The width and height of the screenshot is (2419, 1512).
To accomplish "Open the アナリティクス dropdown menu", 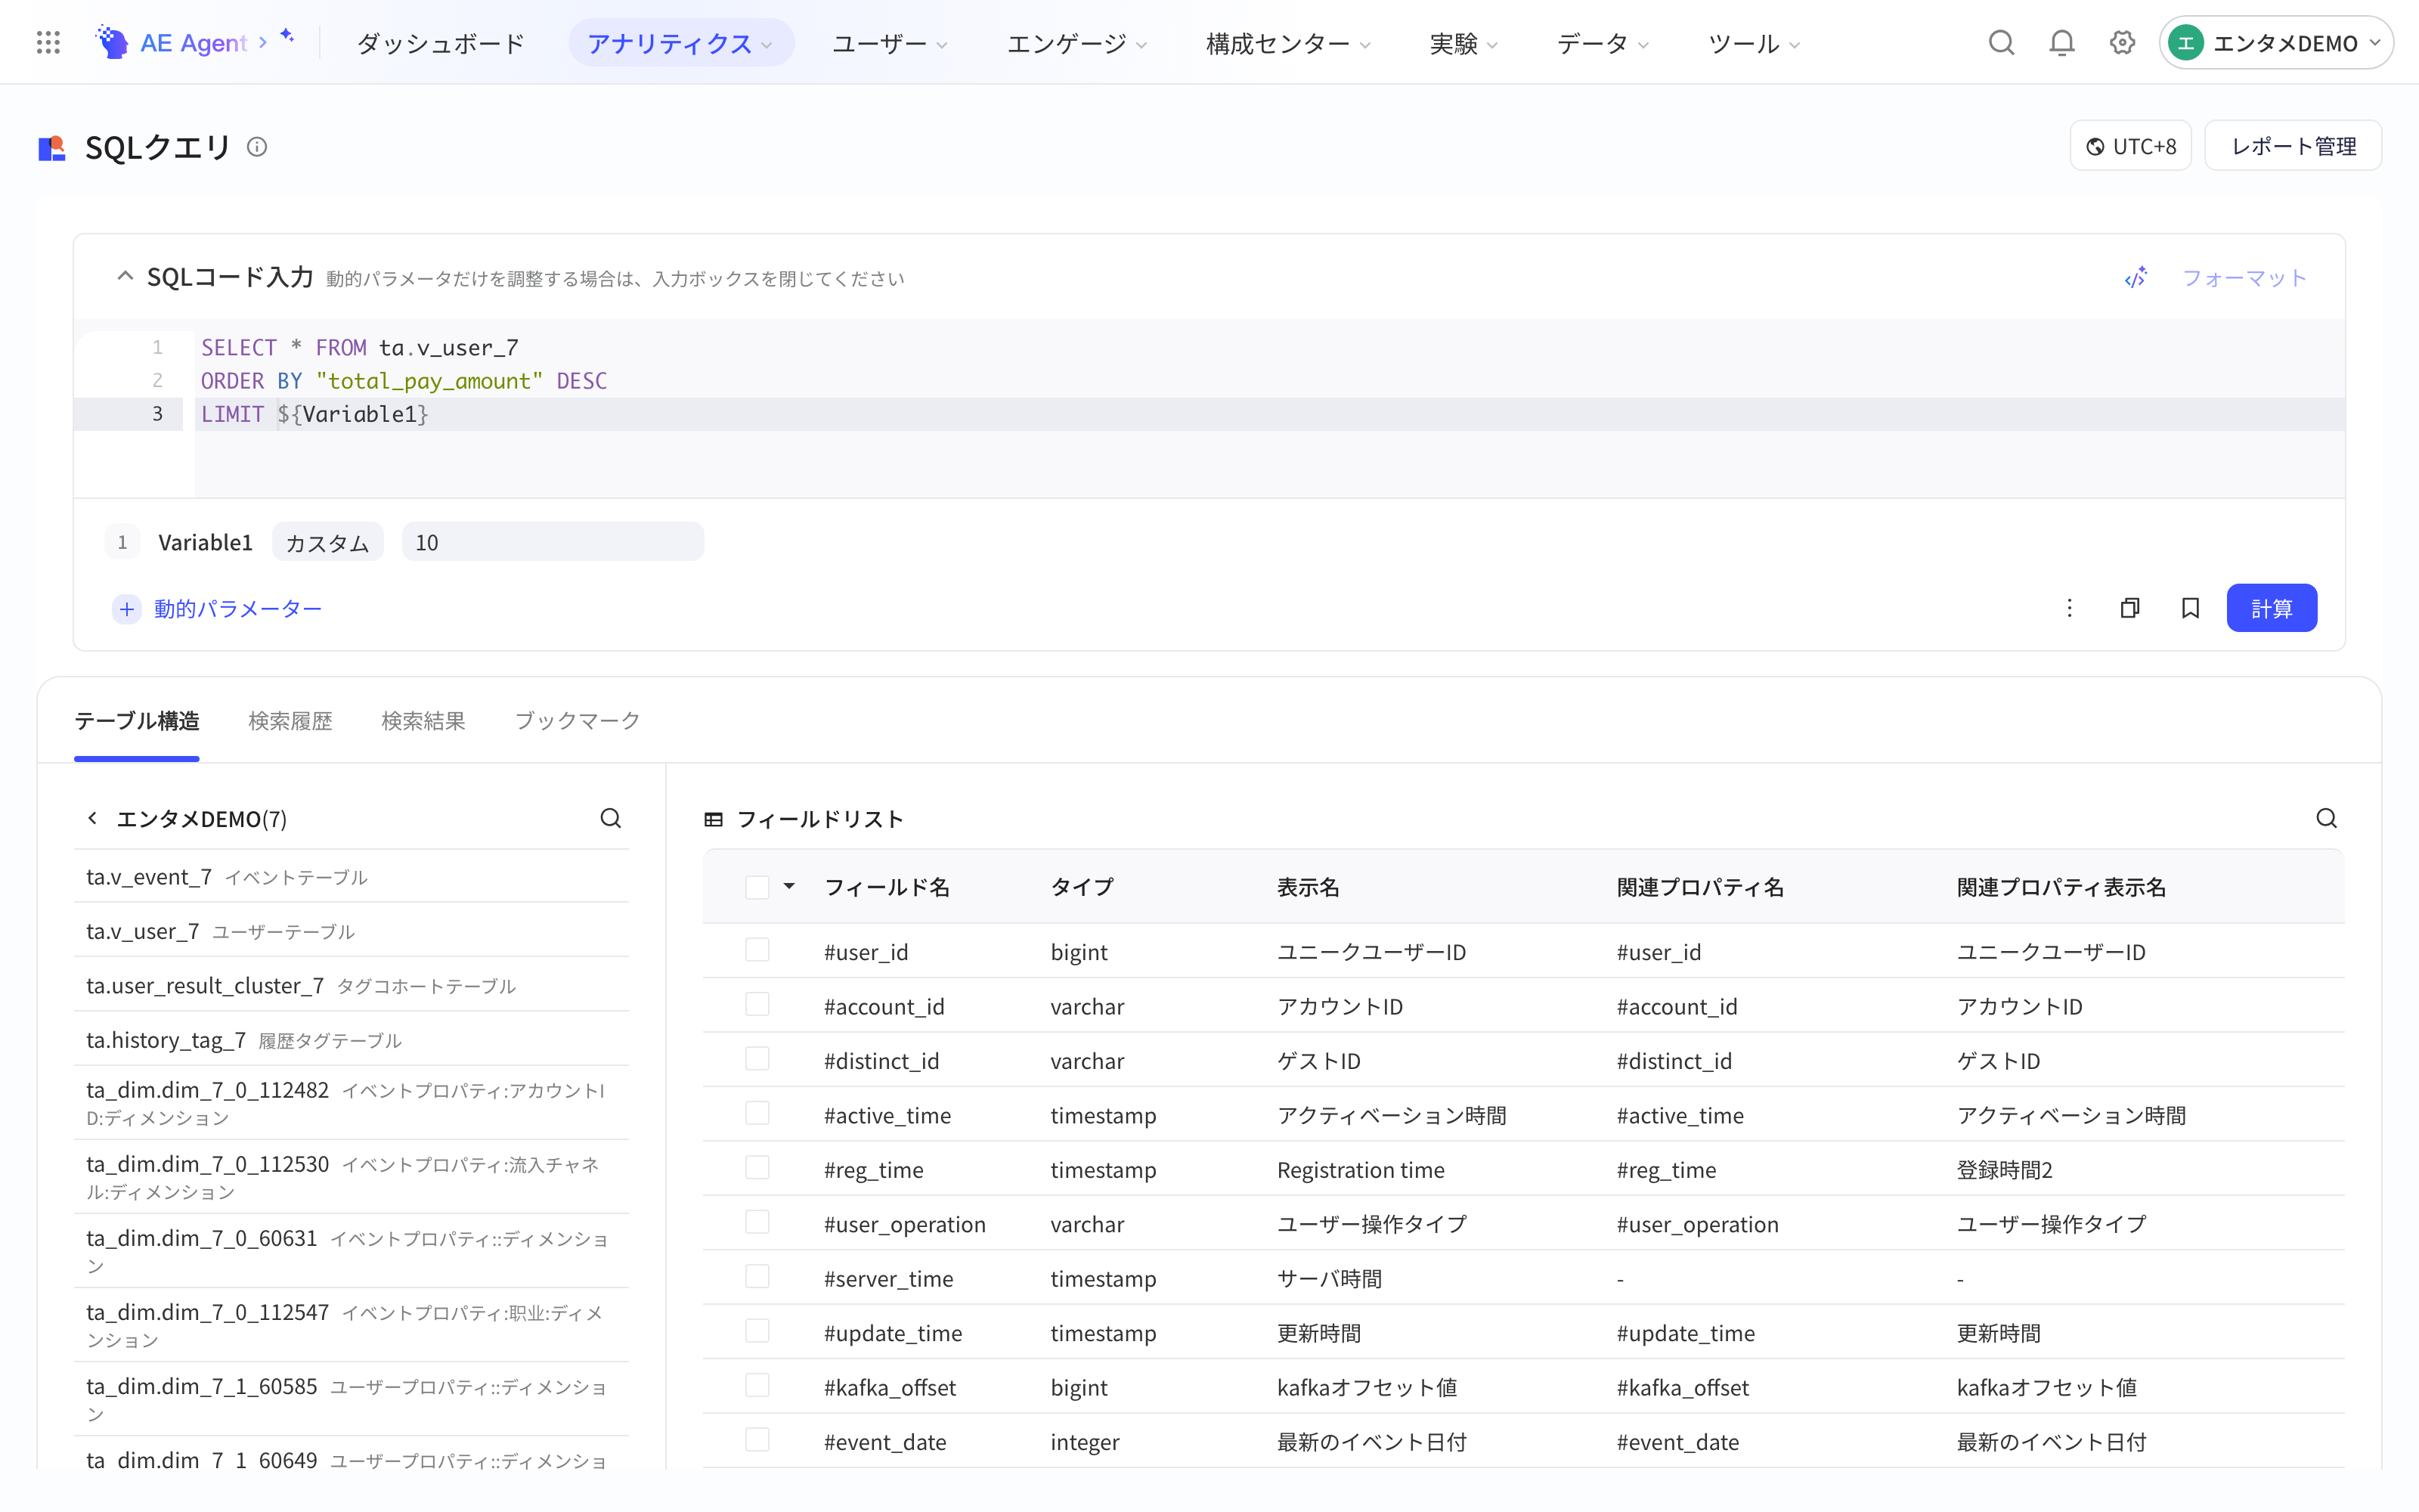I will (x=680, y=43).
